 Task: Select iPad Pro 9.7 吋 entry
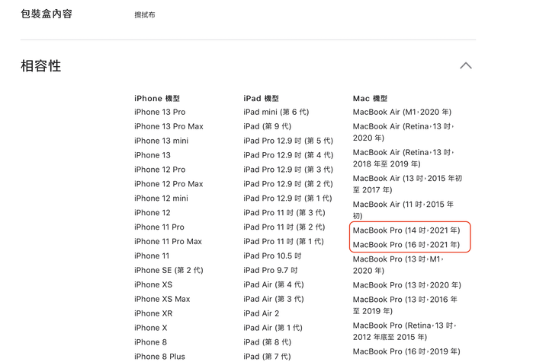[271, 270]
